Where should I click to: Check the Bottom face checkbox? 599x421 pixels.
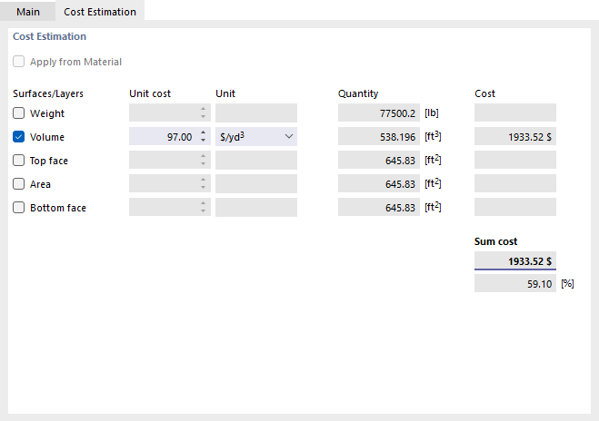pos(19,208)
